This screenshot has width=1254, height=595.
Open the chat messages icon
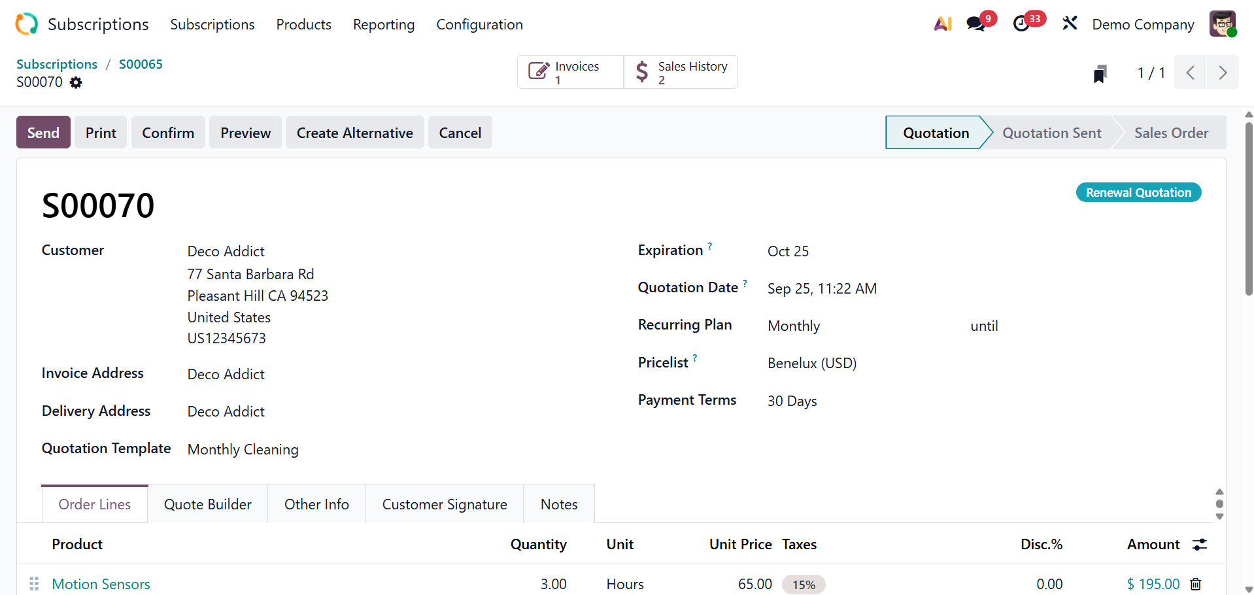point(976,24)
